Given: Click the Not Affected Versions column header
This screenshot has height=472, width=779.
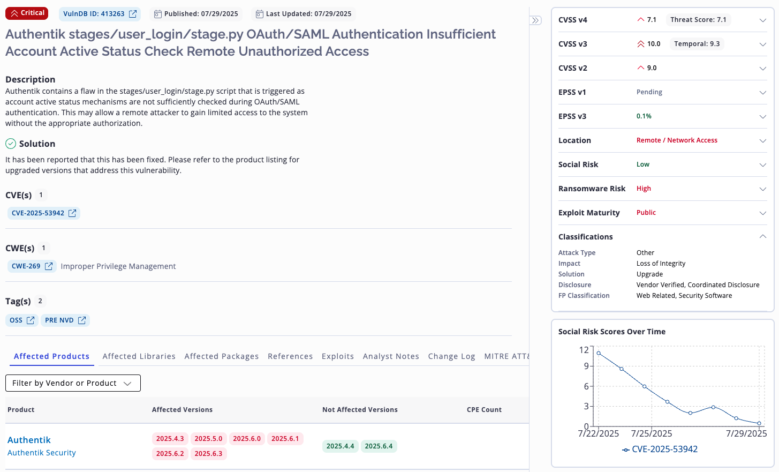Looking at the screenshot, I should pyautogui.click(x=360, y=410).
